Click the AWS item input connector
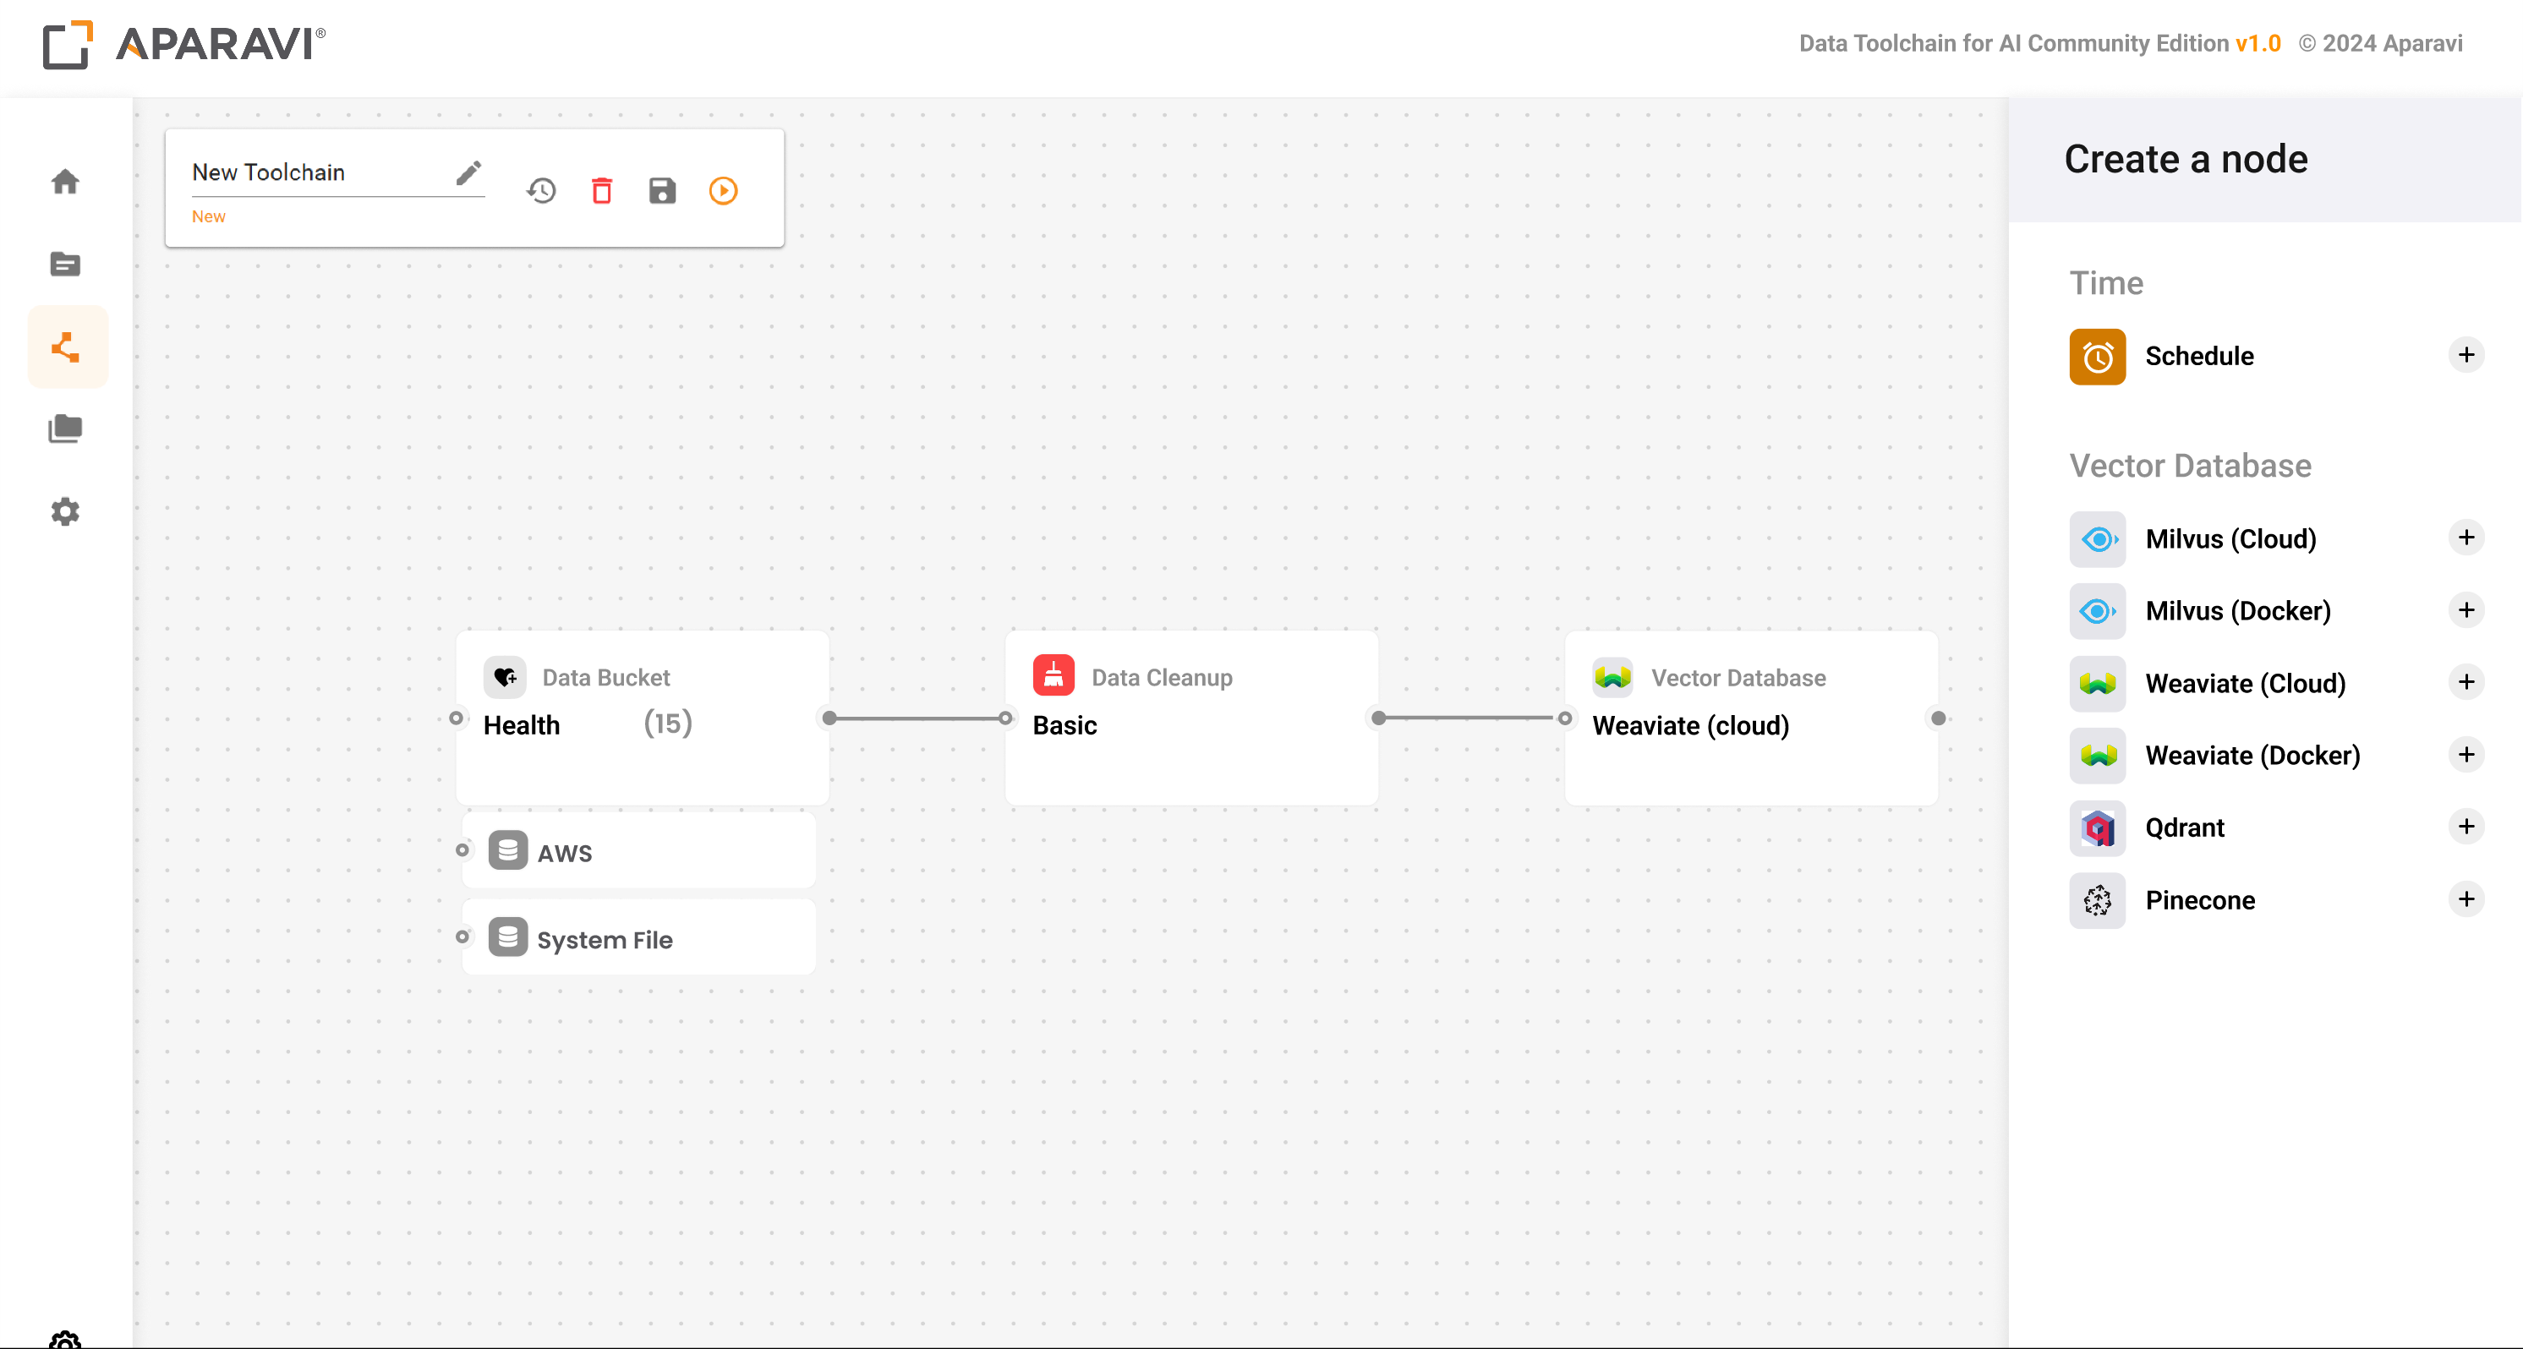The width and height of the screenshot is (2523, 1349). [462, 850]
